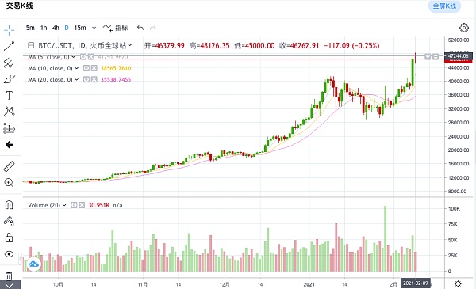The width and height of the screenshot is (476, 289).
Task: Click the trash remove drawings icon
Action: tap(9, 276)
